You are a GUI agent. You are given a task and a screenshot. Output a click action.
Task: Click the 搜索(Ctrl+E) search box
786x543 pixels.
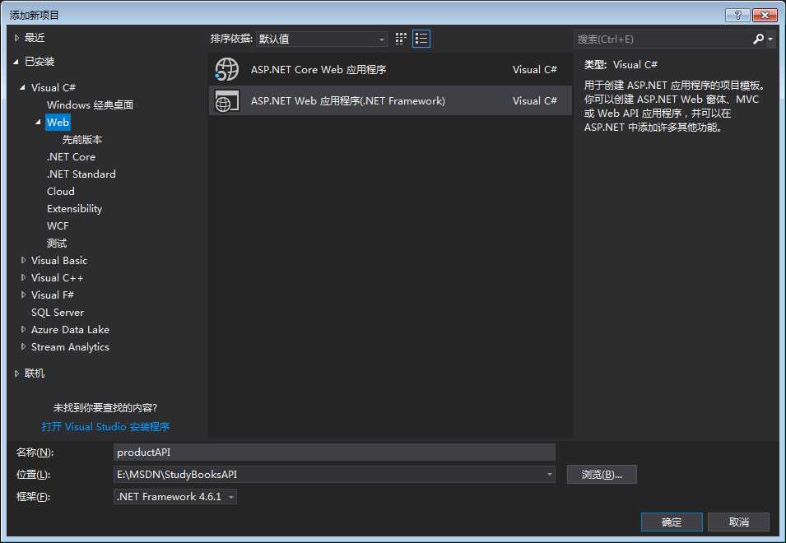[663, 39]
